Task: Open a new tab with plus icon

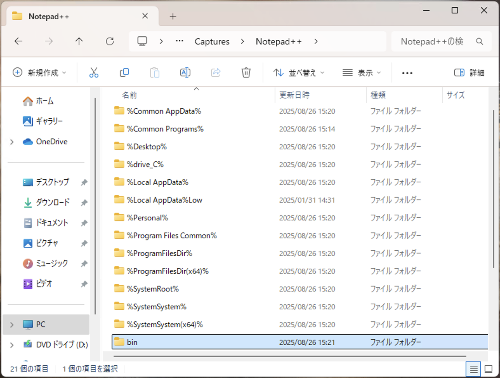Action: pos(173,16)
